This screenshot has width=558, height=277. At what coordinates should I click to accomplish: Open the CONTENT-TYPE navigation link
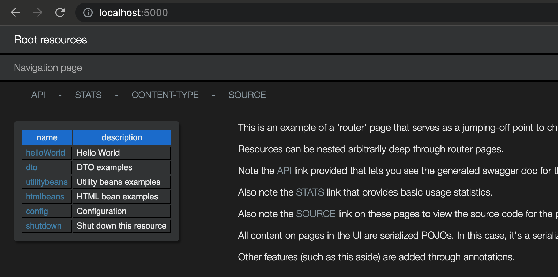tap(165, 95)
